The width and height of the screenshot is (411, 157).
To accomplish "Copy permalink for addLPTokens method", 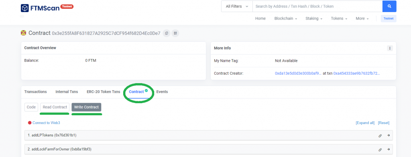I will (380, 135).
